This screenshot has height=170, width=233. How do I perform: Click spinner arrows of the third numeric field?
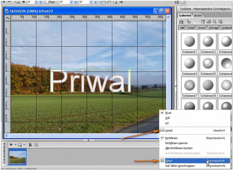click(91, 2)
